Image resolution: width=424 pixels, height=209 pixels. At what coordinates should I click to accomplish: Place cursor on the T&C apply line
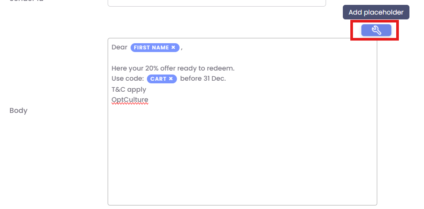click(129, 90)
